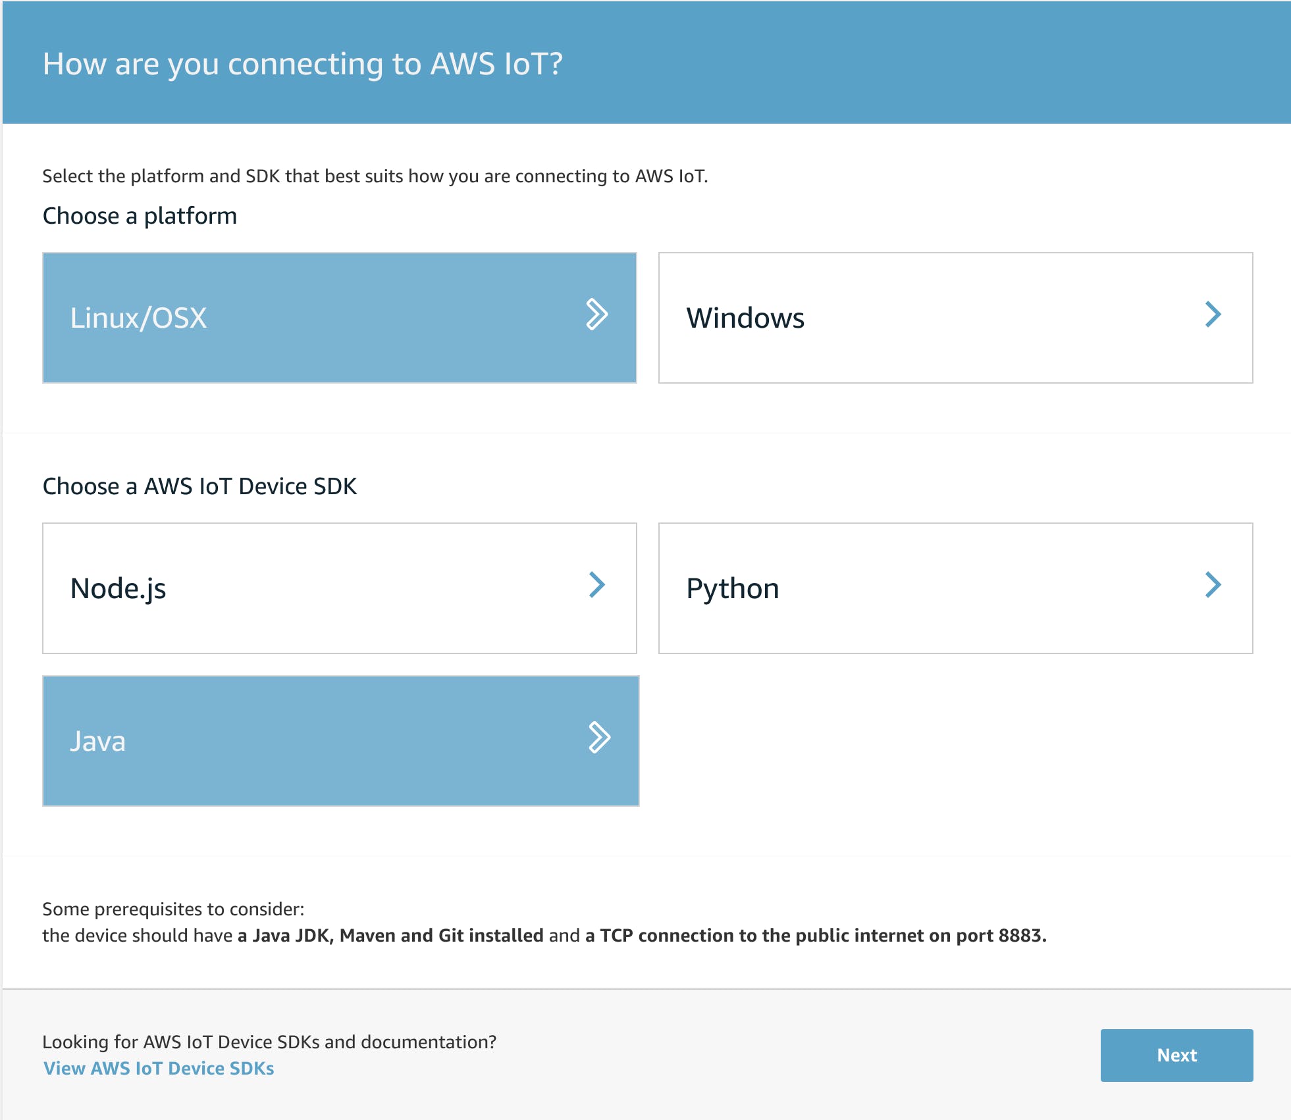
Task: Select the Windows platform card
Action: [956, 318]
